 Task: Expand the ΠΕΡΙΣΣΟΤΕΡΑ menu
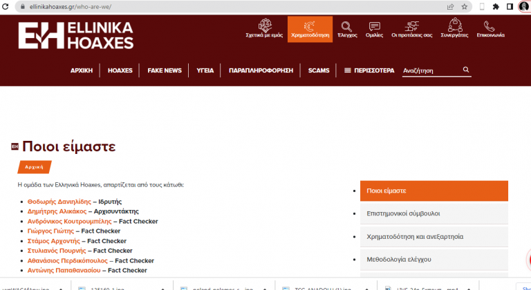point(369,70)
